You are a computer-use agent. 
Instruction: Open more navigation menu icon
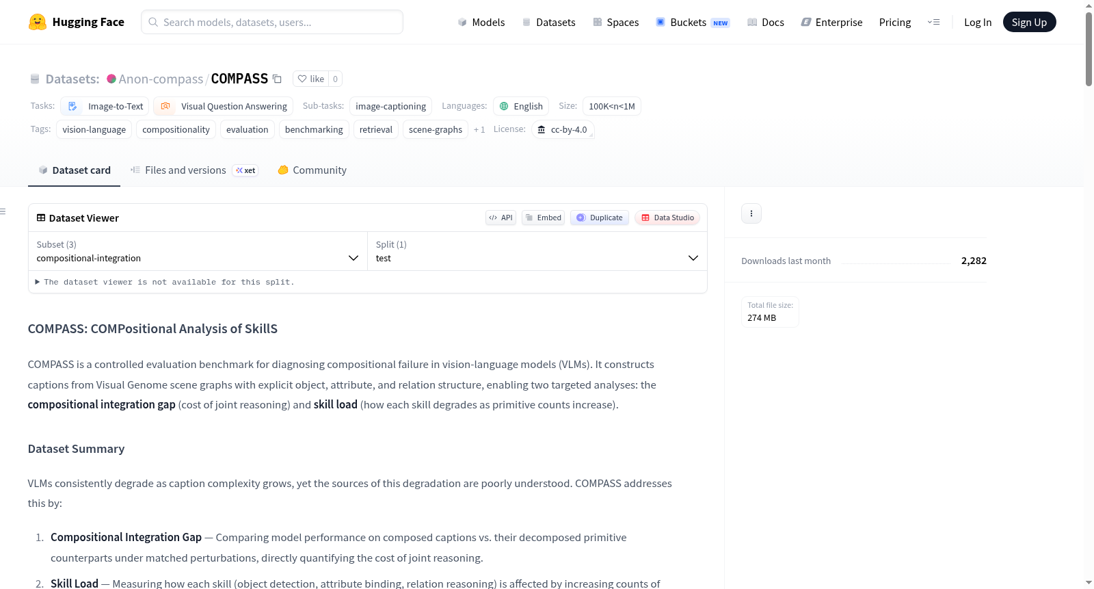(933, 22)
